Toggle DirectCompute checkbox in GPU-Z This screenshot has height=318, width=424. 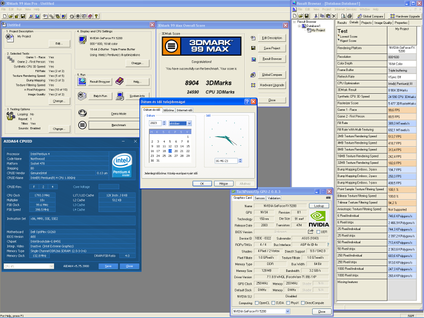[303, 303]
